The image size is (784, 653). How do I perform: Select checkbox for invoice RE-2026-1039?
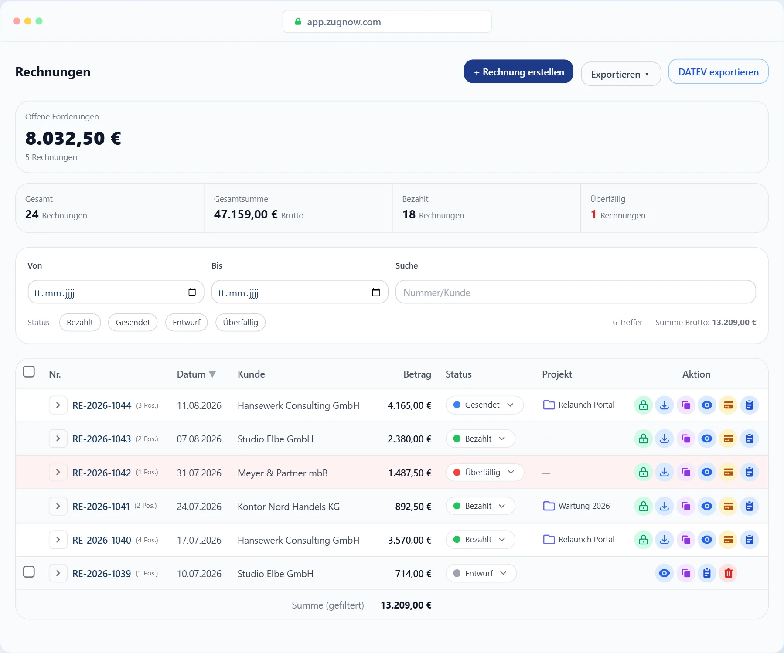(29, 572)
